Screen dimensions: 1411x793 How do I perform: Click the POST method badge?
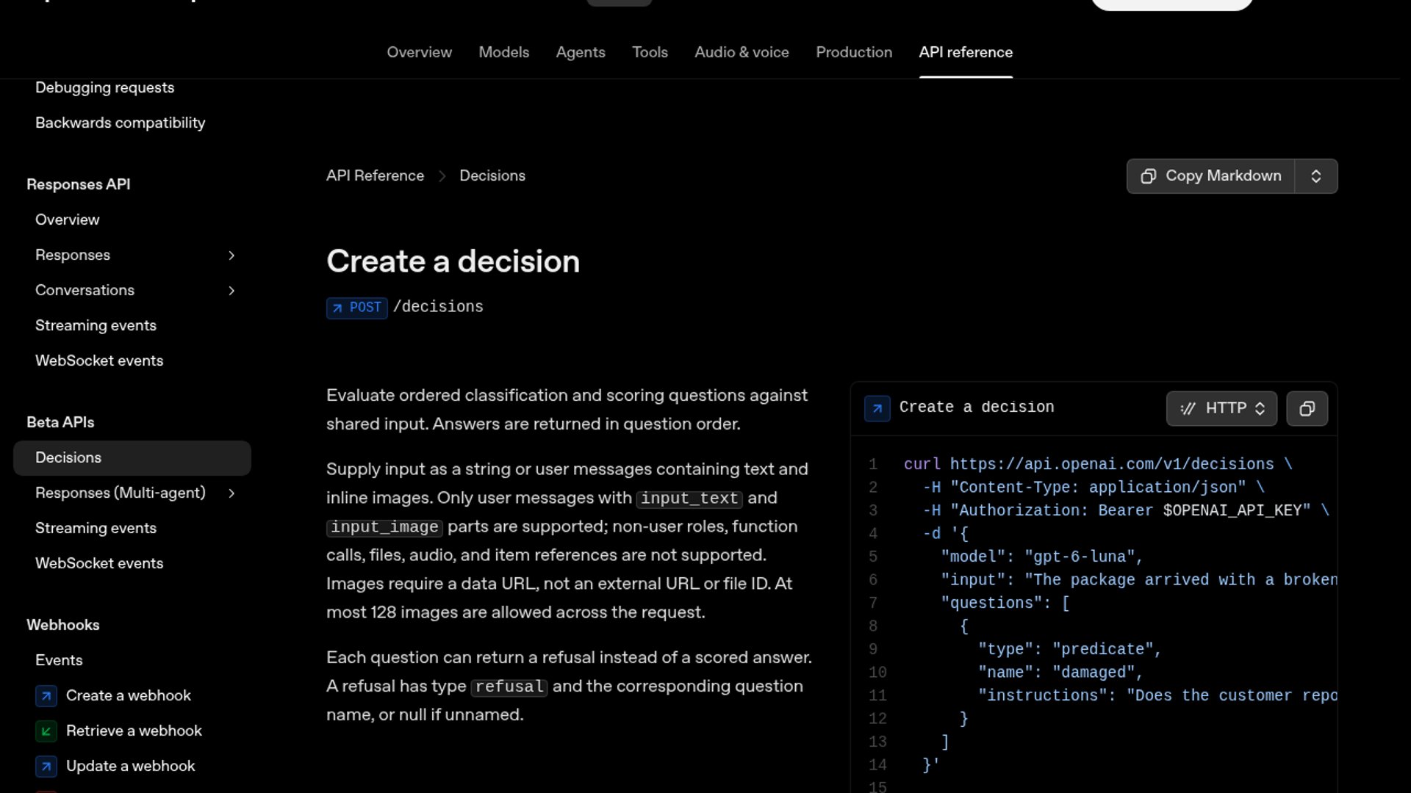pos(357,307)
